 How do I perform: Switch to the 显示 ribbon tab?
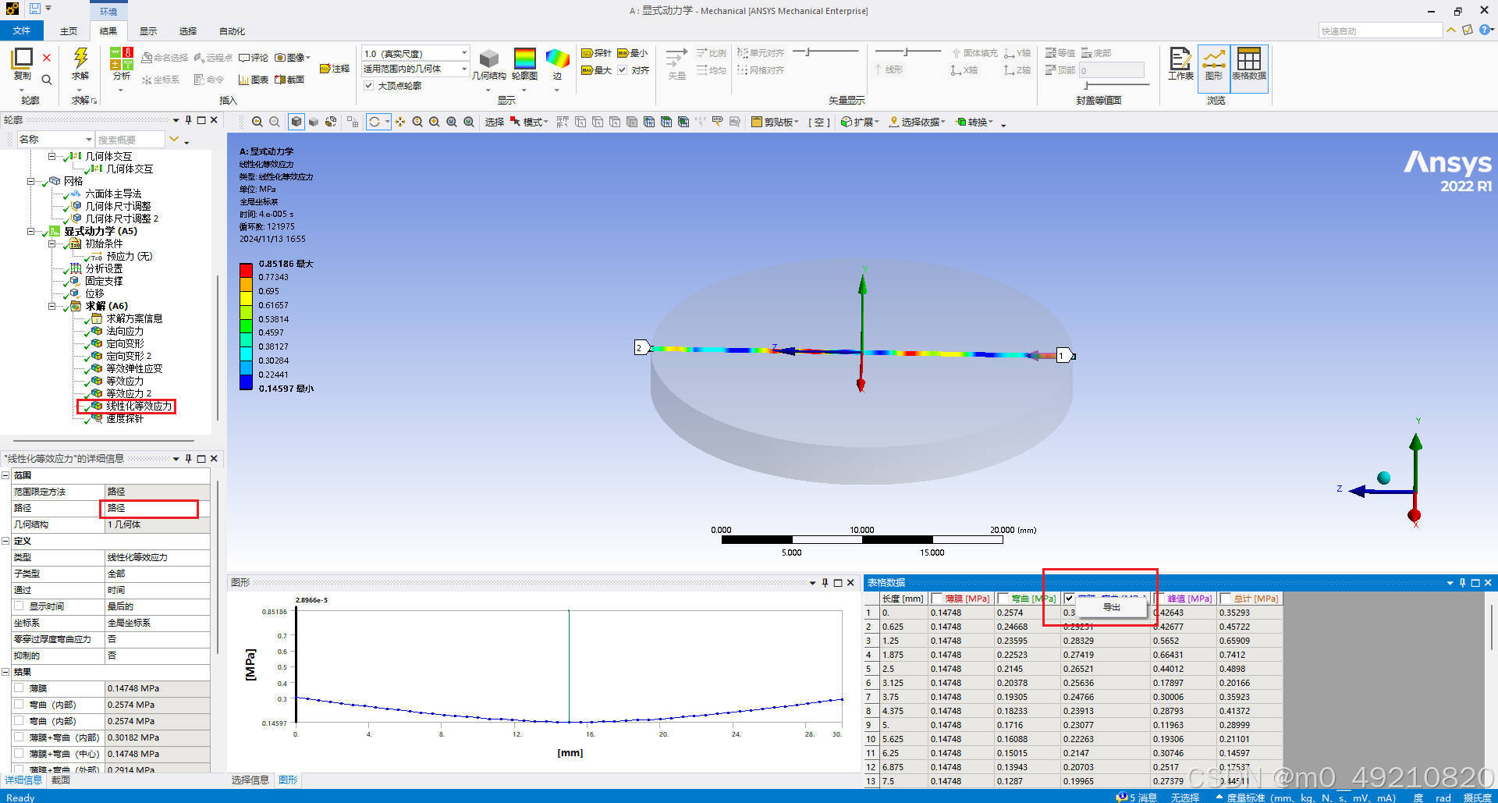(148, 31)
